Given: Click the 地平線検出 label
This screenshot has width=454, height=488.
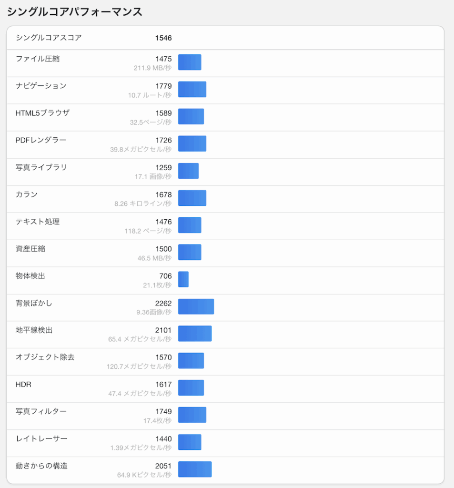Looking at the screenshot, I should pyautogui.click(x=34, y=330).
